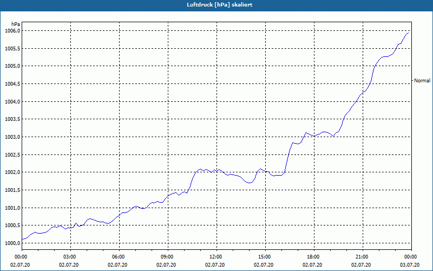Click the 18:00 time axis label
This screenshot has width=433, height=271.
pyautogui.click(x=314, y=257)
